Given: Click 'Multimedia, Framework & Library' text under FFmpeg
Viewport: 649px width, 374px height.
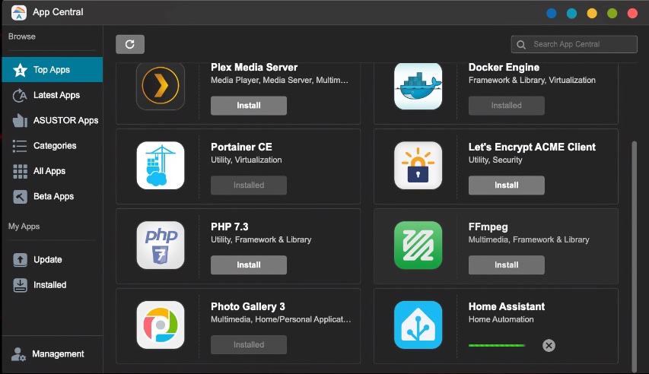Looking at the screenshot, I should tap(529, 240).
